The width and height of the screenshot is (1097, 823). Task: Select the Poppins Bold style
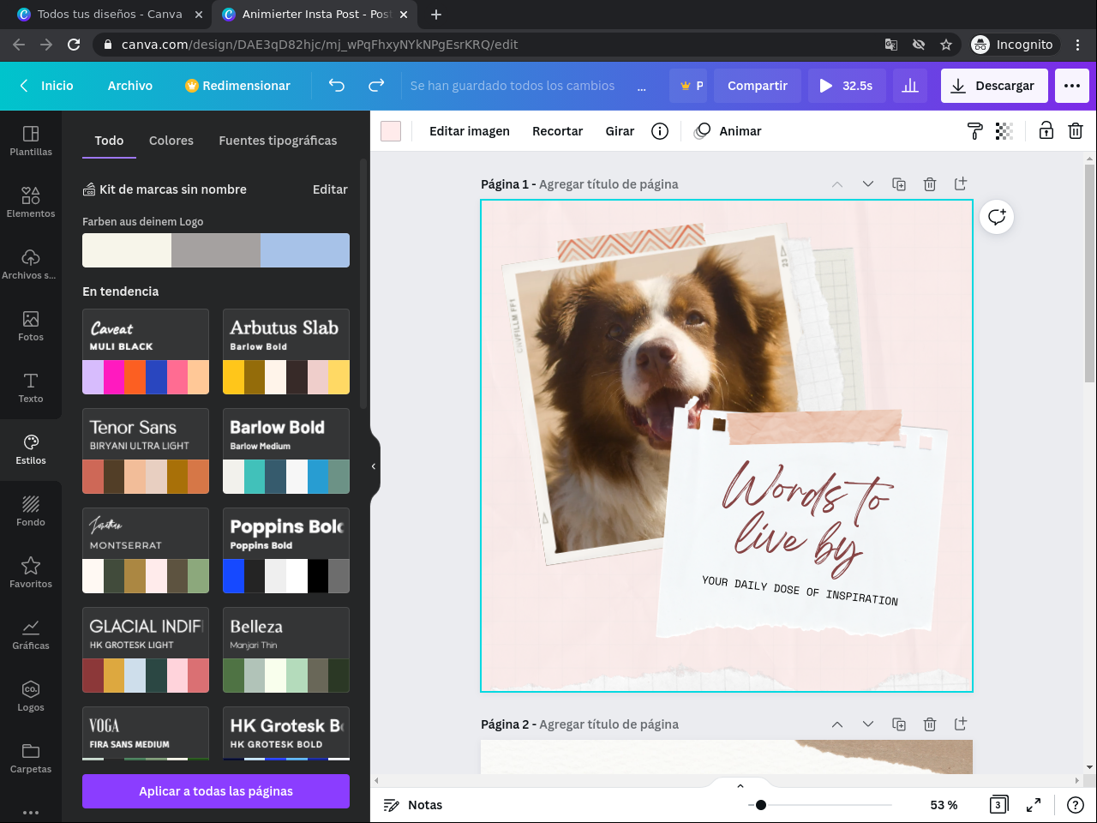286,550
